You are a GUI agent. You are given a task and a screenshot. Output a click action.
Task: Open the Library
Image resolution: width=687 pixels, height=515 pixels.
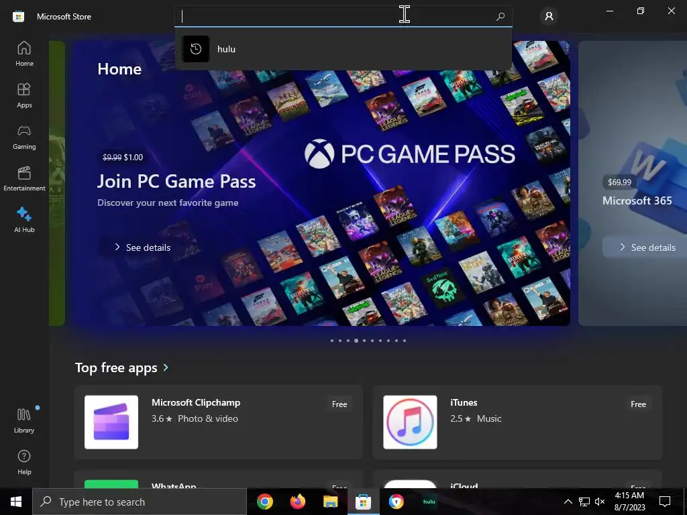24,421
